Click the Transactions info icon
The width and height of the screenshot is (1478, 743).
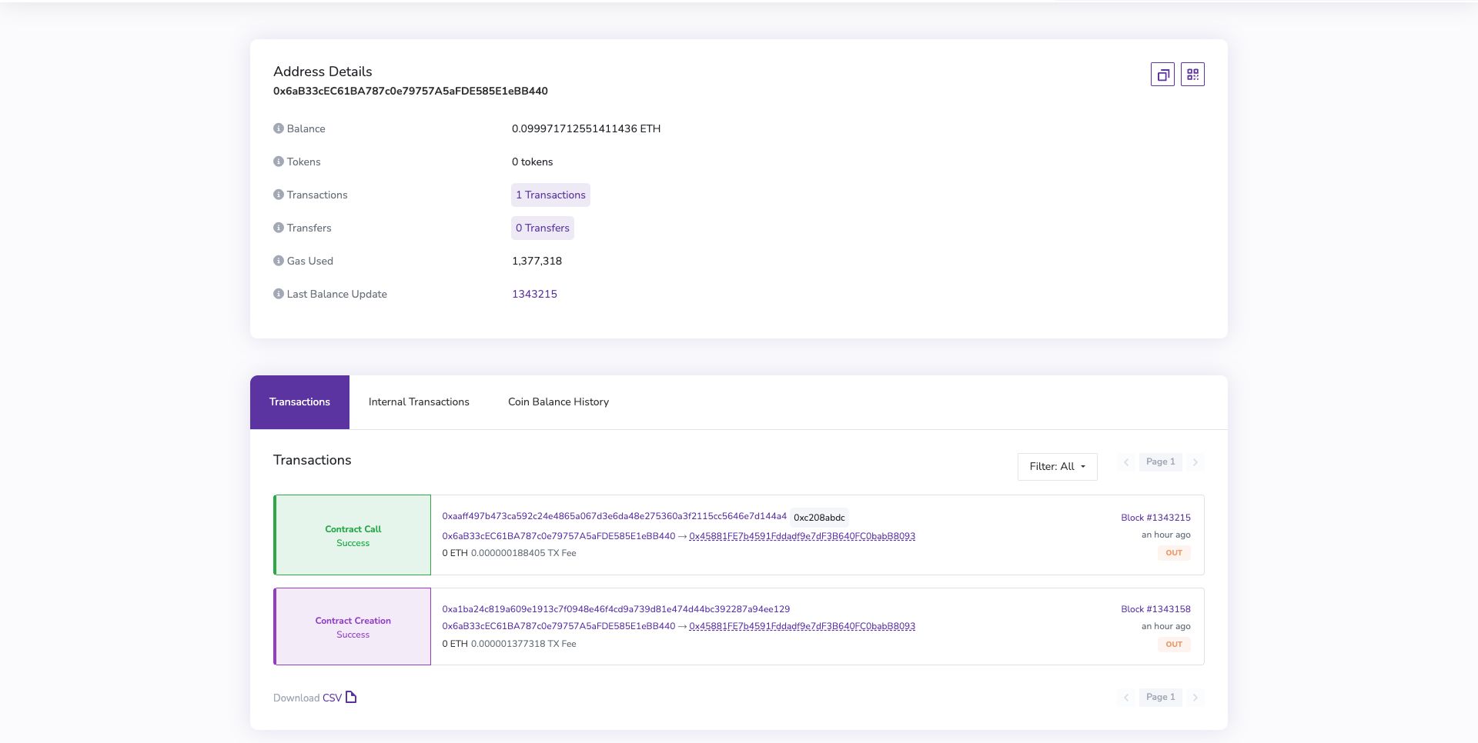tap(279, 195)
